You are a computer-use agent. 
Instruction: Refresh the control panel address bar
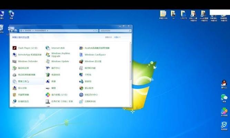tap(97, 31)
